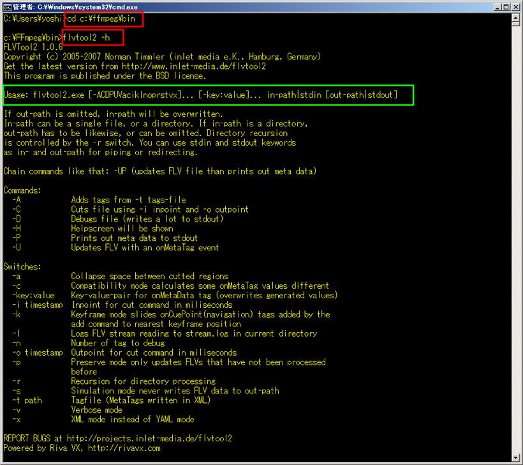The width and height of the screenshot is (523, 465).
Task: Click the window title 'C:\Windows\system32\cmd.exe'
Action: click(x=87, y=7)
